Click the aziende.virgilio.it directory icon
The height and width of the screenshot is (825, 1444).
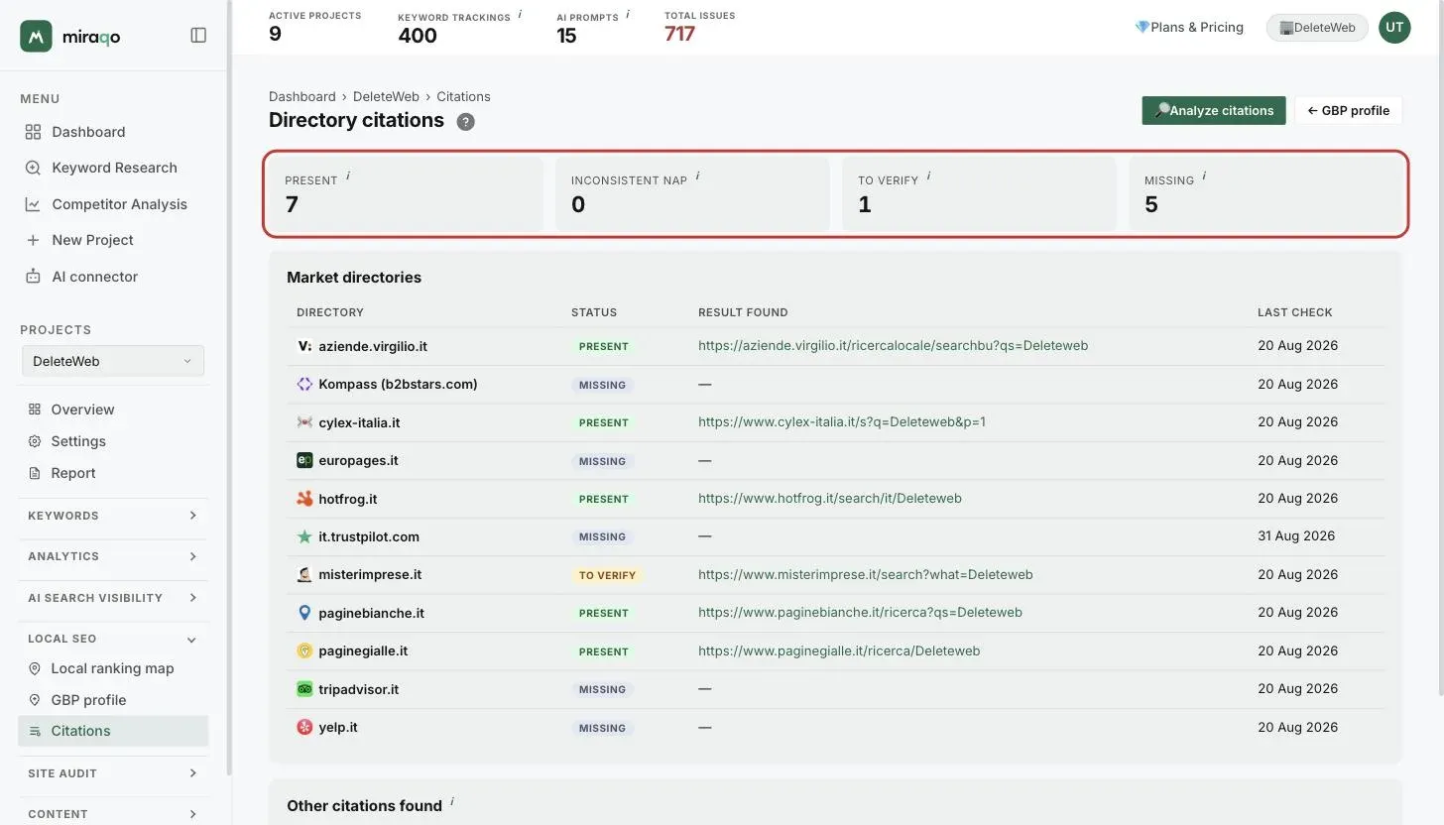click(304, 346)
